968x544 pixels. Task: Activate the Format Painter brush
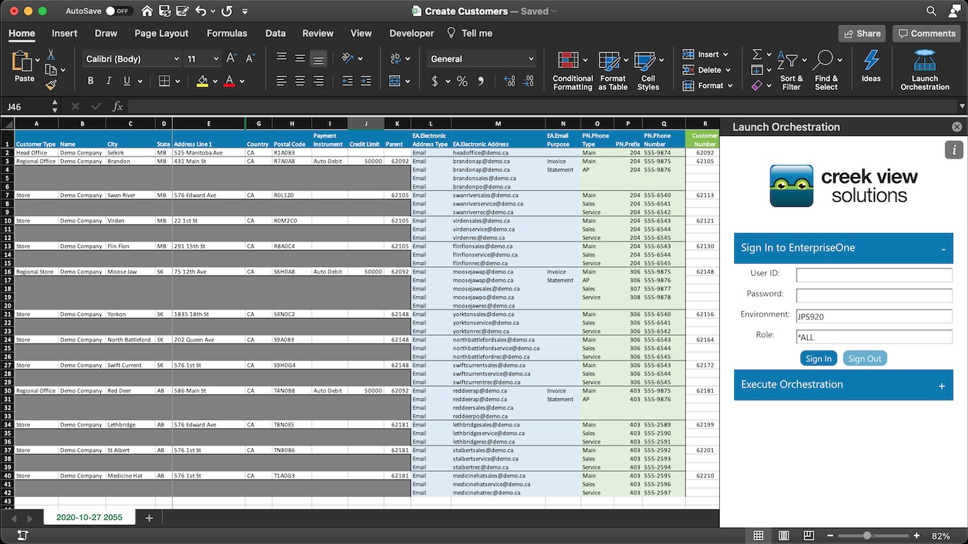pos(51,86)
